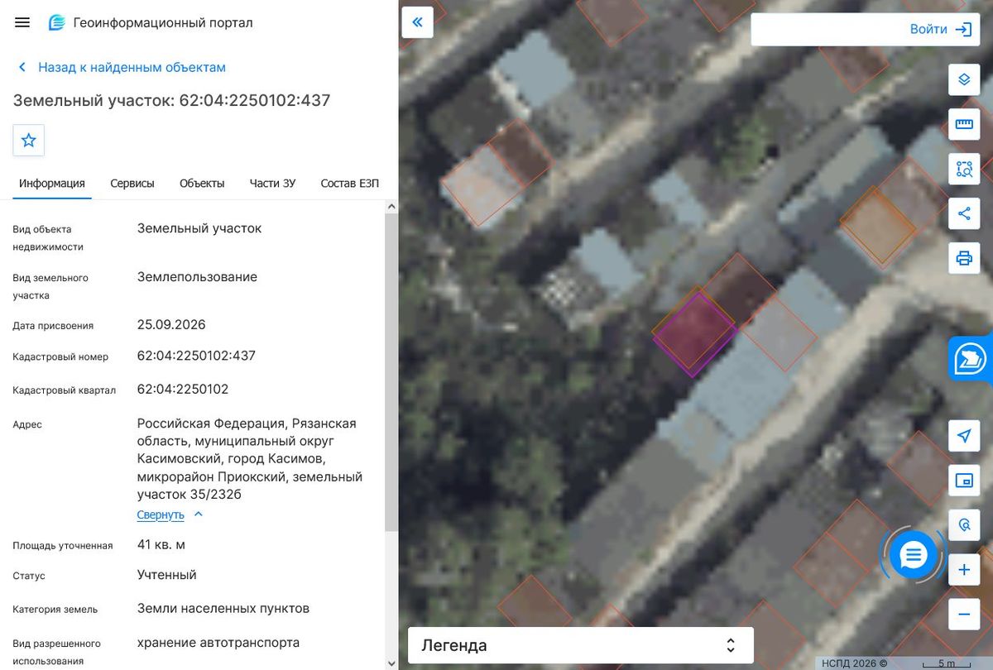Image resolution: width=993 pixels, height=670 pixels.
Task: Open the map search-by-location tool
Action: pyautogui.click(x=964, y=525)
